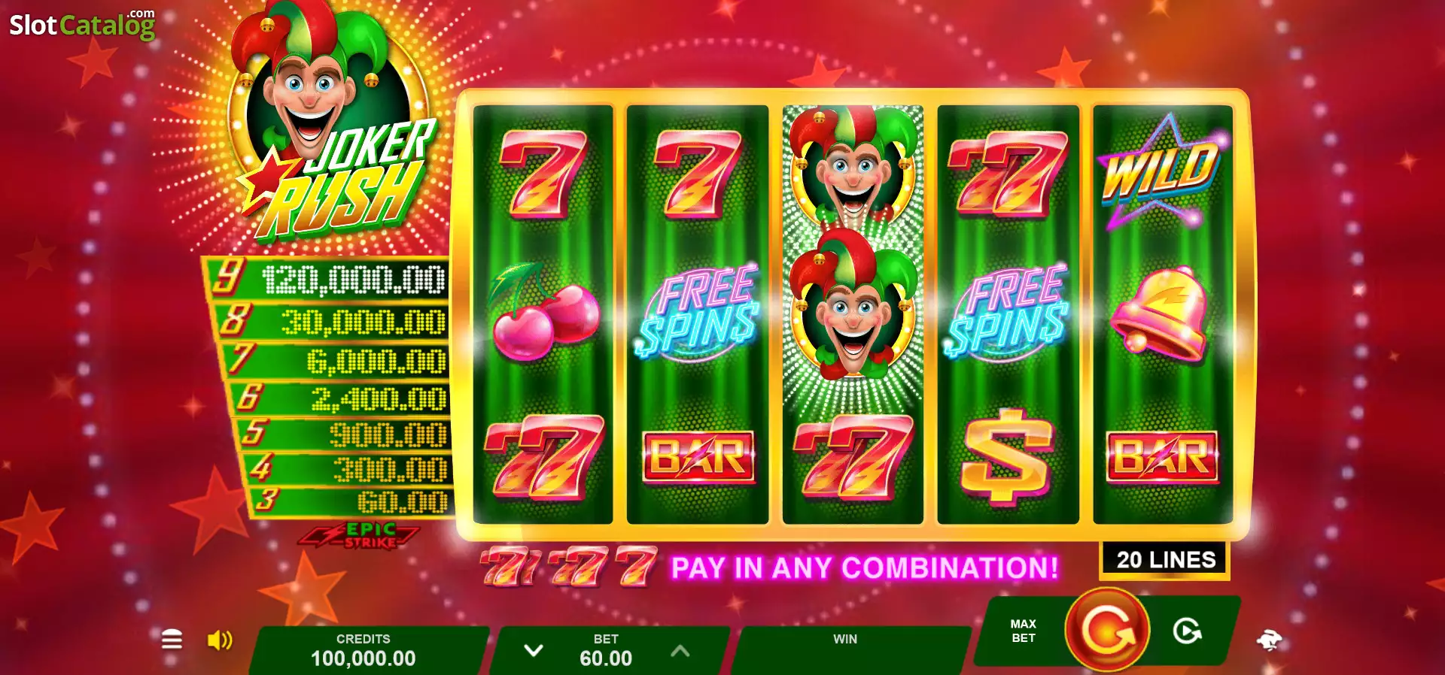The width and height of the screenshot is (1445, 675).
Task: Increase bet with the up chevron
Action: point(680,650)
